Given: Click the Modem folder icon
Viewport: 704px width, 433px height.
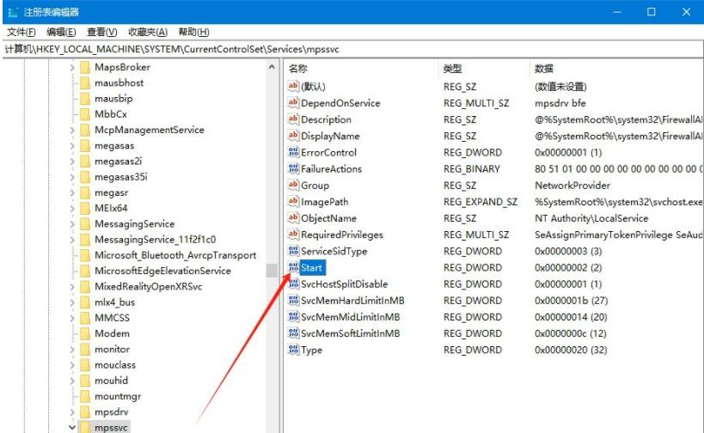Looking at the screenshot, I should click(x=85, y=333).
